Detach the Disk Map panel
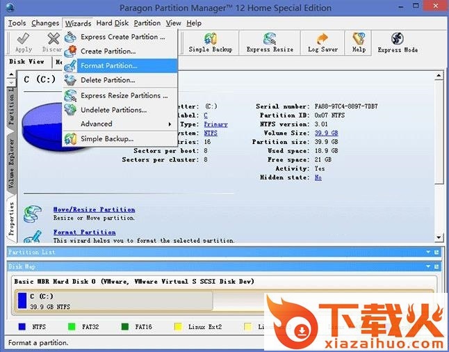Viewport: 449px width, 352px height. pyautogui.click(x=436, y=266)
